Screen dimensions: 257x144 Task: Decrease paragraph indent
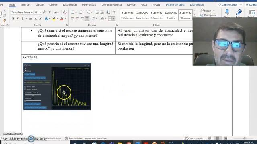97,12
